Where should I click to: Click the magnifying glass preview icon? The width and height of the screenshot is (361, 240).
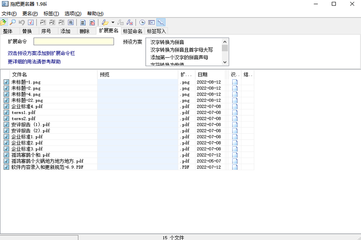coord(13,23)
